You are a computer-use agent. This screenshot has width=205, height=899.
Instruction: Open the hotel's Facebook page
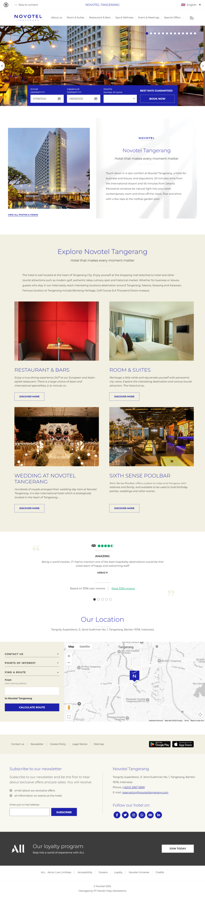[117, 815]
